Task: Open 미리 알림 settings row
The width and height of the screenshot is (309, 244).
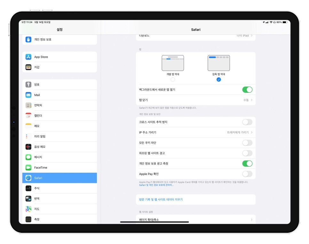Action: (x=59, y=136)
